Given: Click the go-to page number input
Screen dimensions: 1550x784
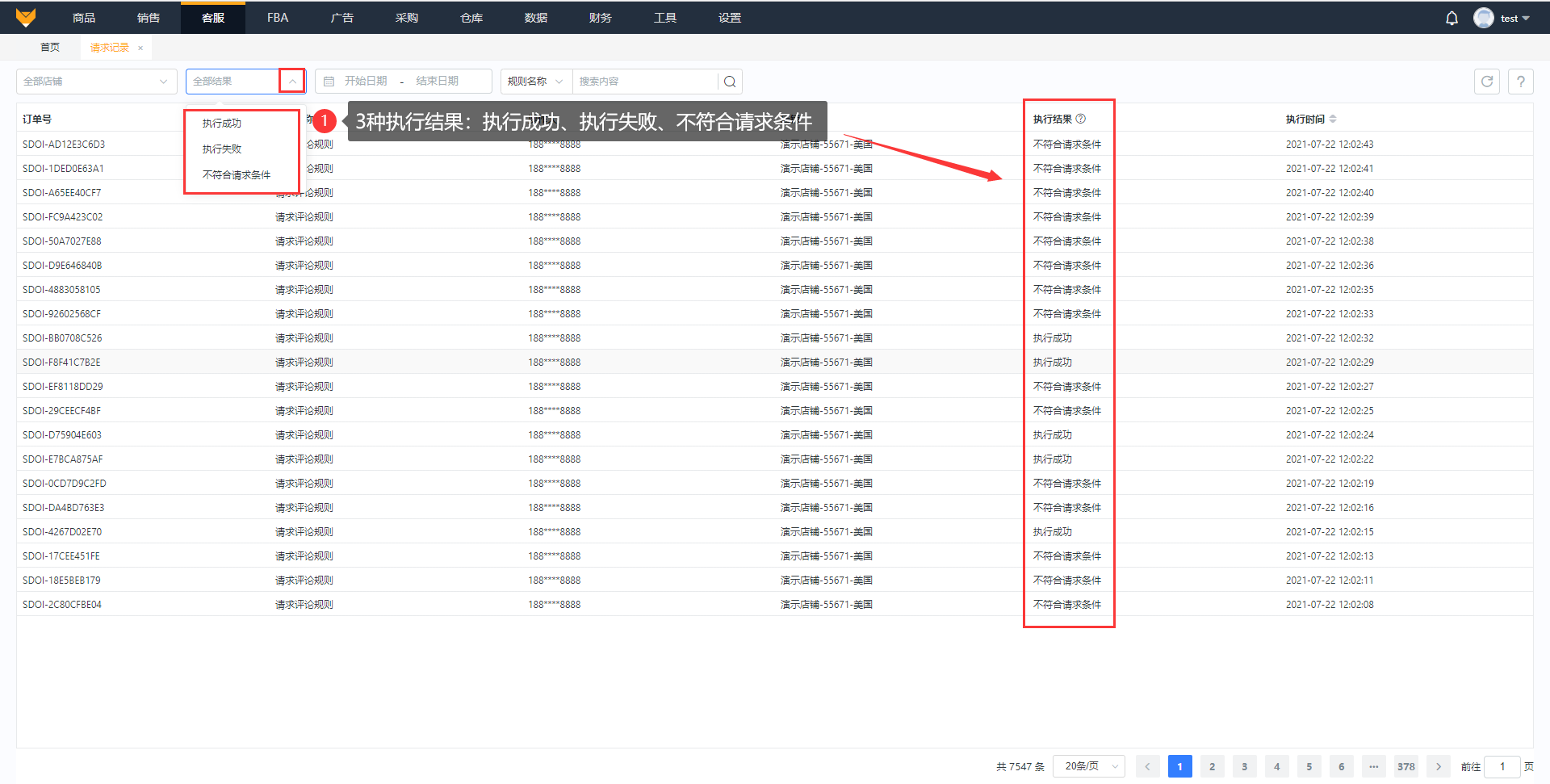Looking at the screenshot, I should (x=1502, y=766).
